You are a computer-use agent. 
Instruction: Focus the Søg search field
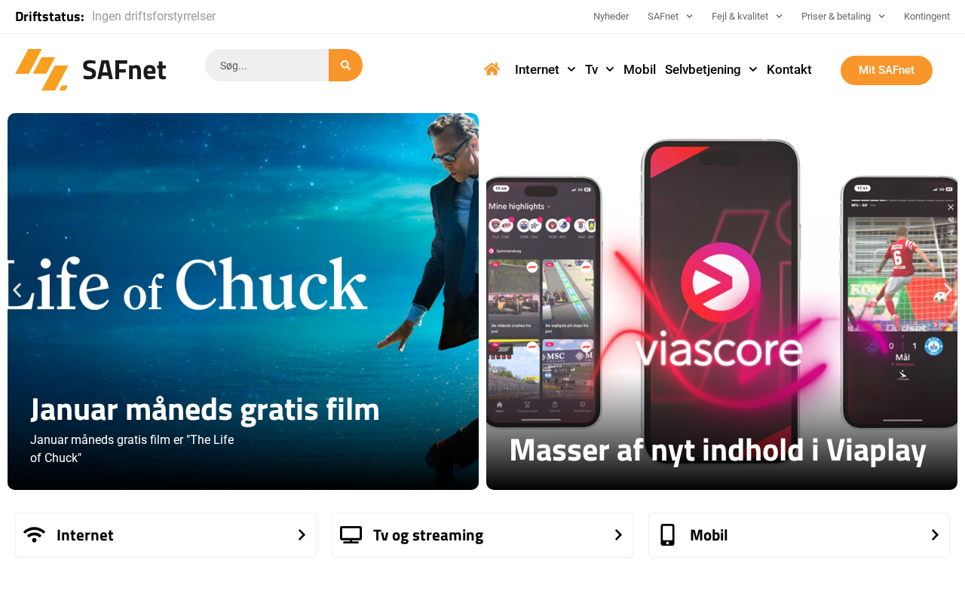(267, 66)
